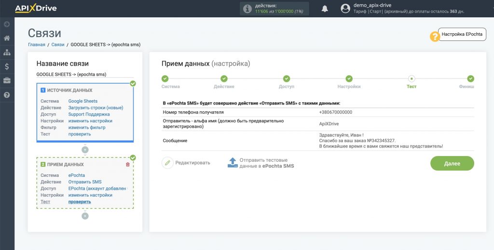Open the ePochta system link
This screenshot has height=250, width=494.
tap(77, 175)
